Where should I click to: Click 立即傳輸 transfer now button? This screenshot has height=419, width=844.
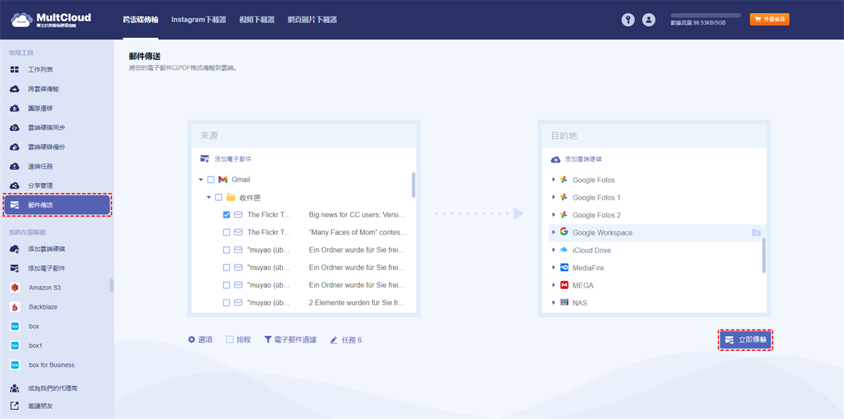pos(746,340)
